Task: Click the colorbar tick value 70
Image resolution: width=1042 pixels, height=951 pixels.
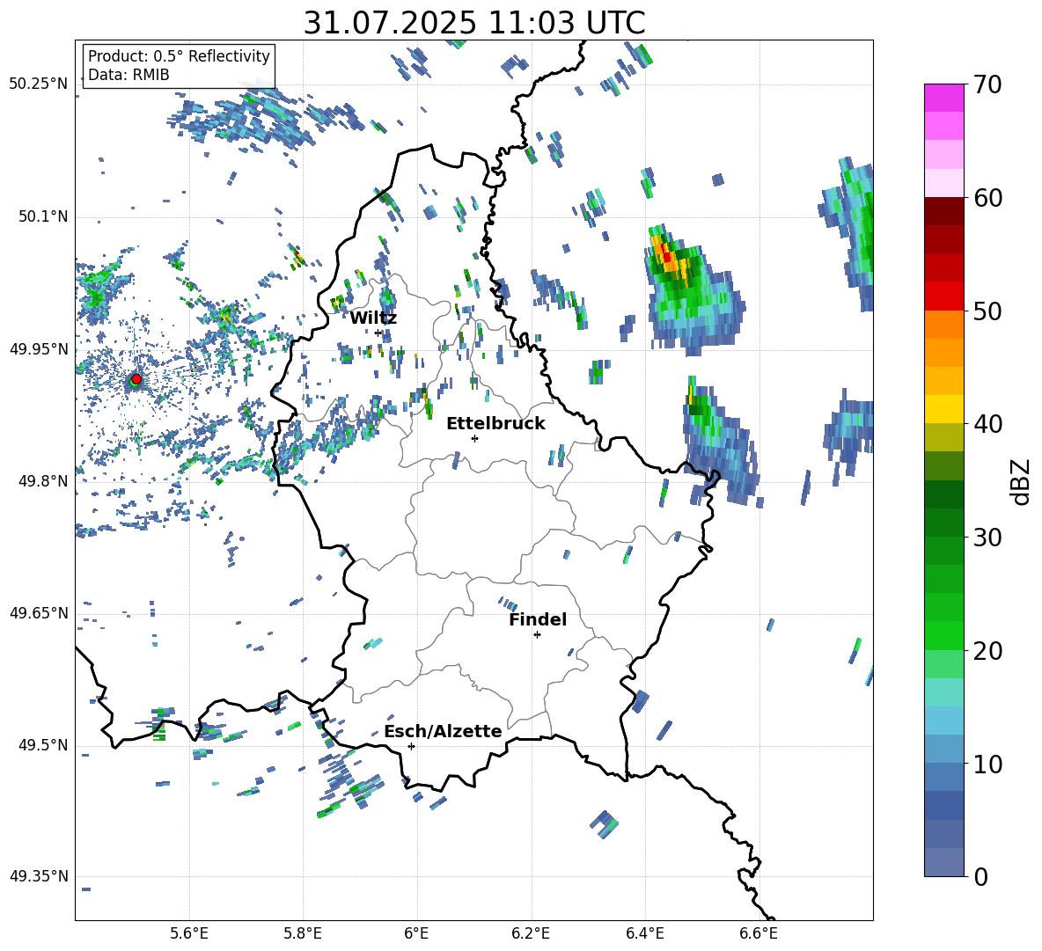Action: tap(987, 84)
